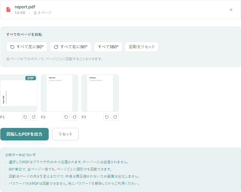Click the すべてのページを回転 heading
The height and width of the screenshot is (192, 241).
coord(24,35)
